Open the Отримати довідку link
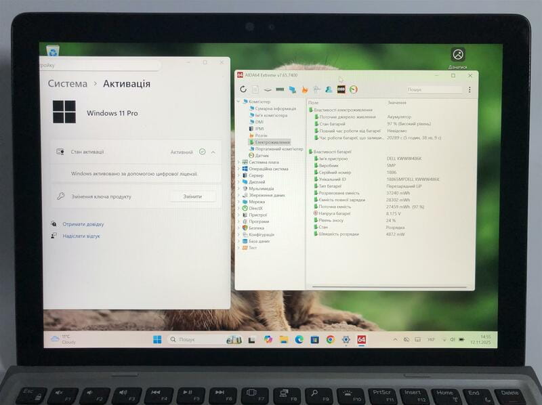 tap(83, 224)
